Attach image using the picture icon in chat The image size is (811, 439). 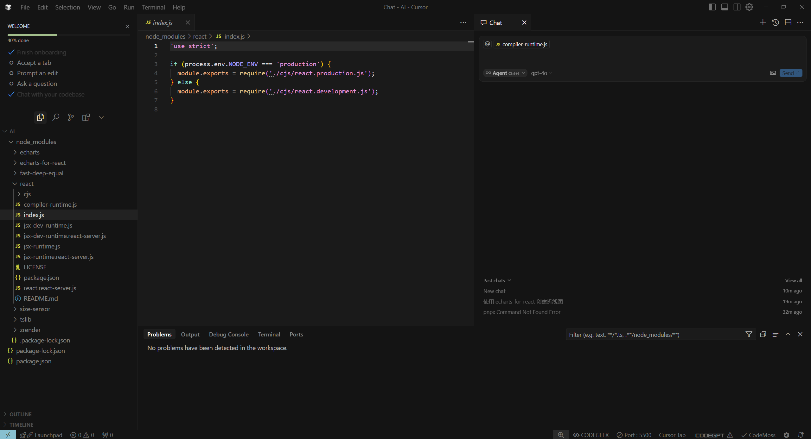[773, 73]
